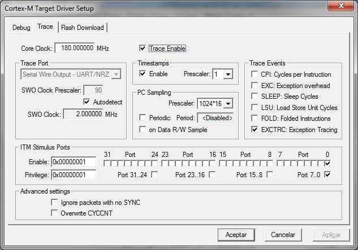358x250 pixels.
Task: Check EXC: Exception overhead
Action: 255,85
